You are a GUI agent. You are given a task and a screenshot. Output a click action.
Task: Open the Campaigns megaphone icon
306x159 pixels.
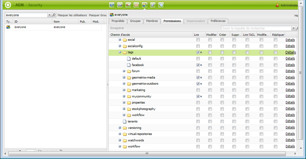[x=128, y=5]
